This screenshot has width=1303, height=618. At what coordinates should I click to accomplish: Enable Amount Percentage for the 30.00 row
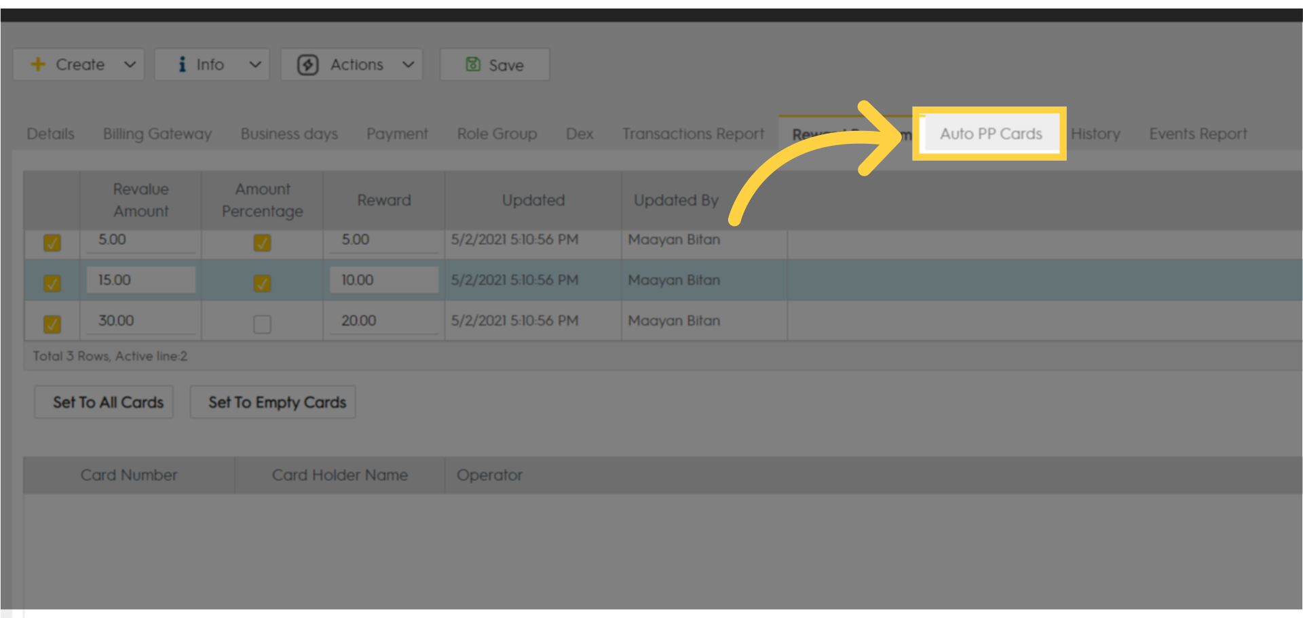point(262,324)
